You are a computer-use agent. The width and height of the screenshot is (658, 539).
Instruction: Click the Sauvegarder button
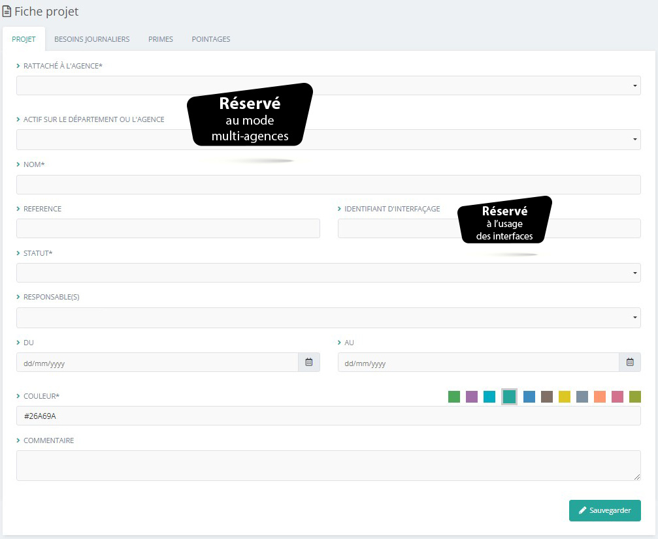pos(604,510)
